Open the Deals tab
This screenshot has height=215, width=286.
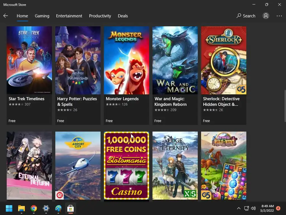pos(123,16)
